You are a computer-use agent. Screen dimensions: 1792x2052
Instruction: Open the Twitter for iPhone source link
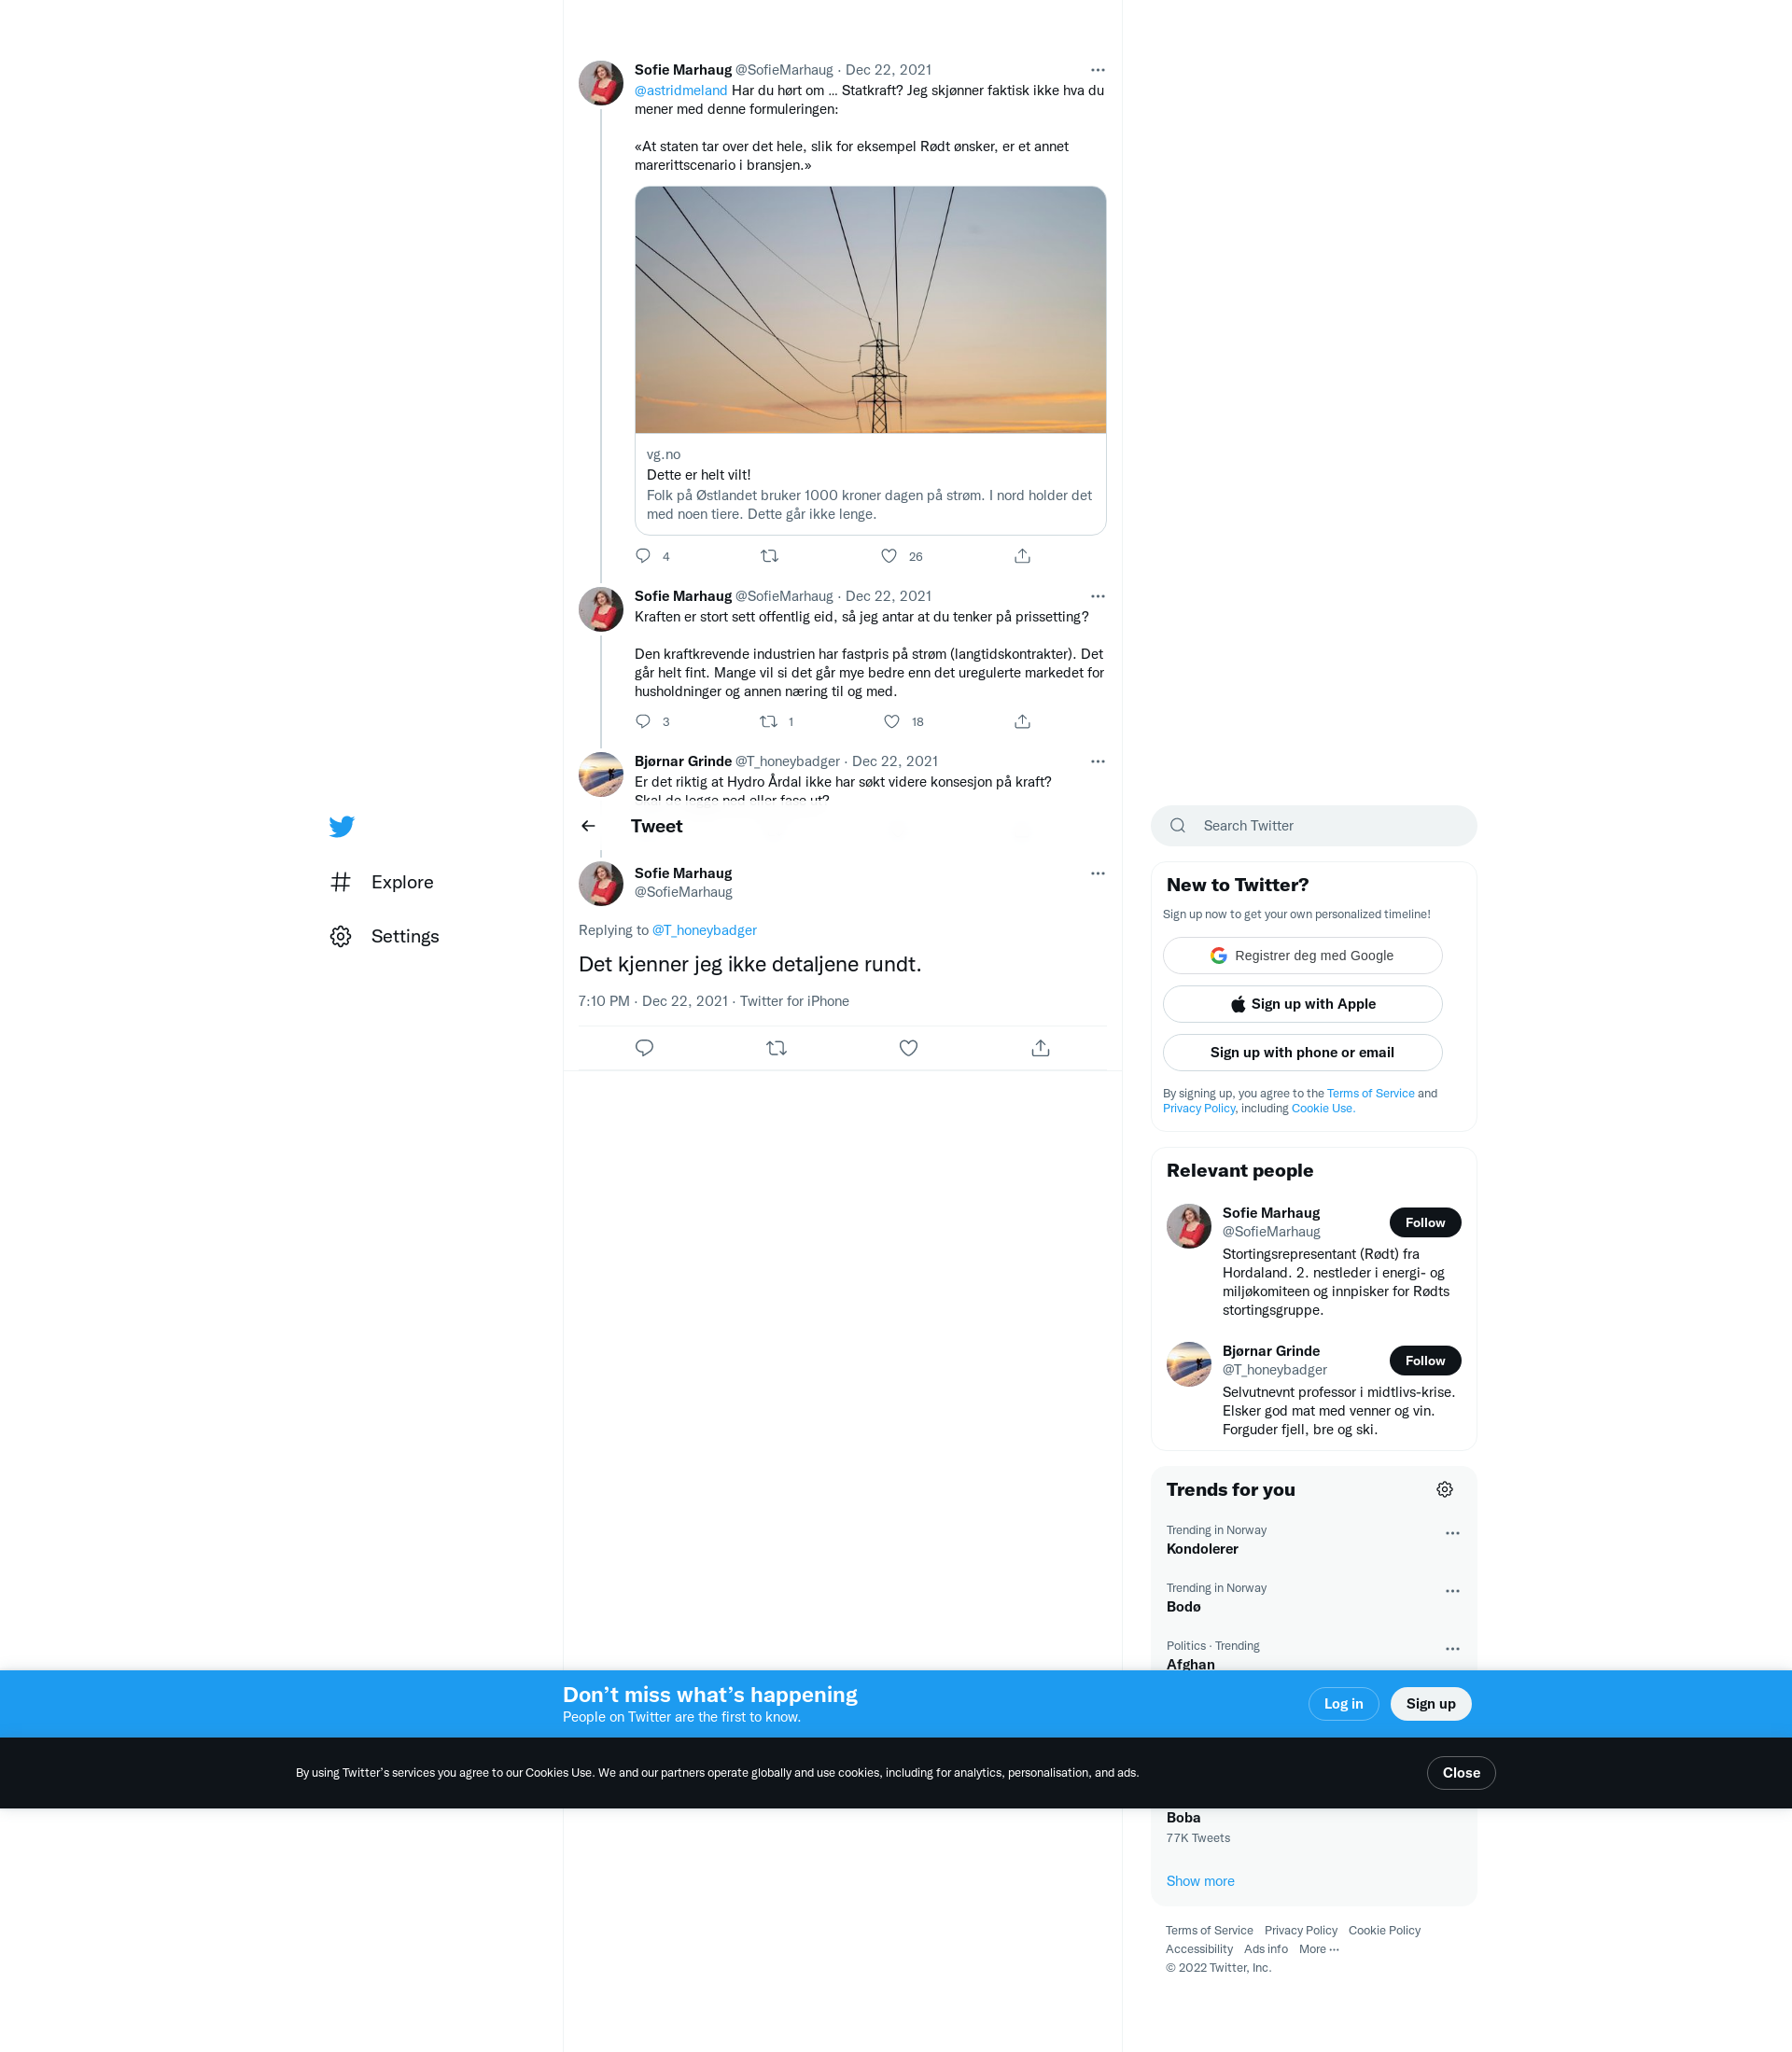(x=794, y=1002)
